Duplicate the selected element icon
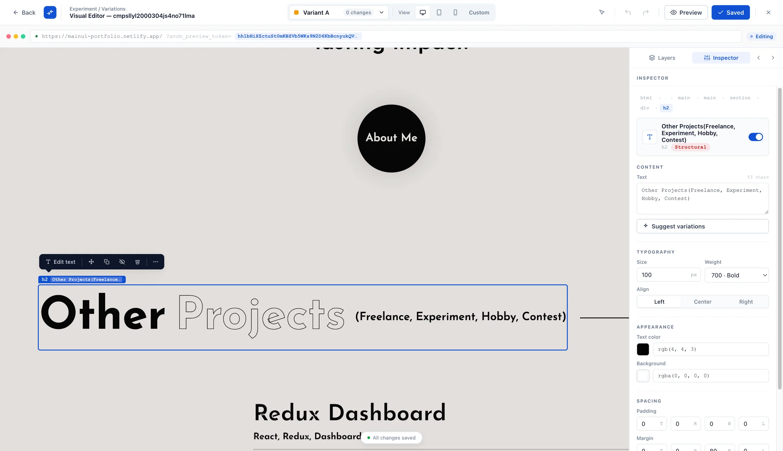783x451 pixels. 107,262
